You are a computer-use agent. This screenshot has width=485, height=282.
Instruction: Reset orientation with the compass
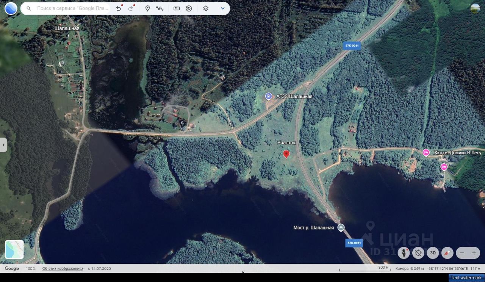click(447, 253)
